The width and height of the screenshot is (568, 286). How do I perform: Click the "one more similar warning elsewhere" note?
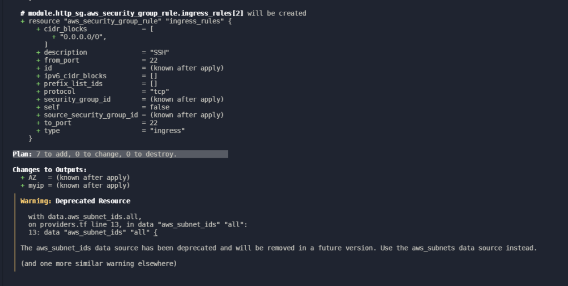(98, 263)
